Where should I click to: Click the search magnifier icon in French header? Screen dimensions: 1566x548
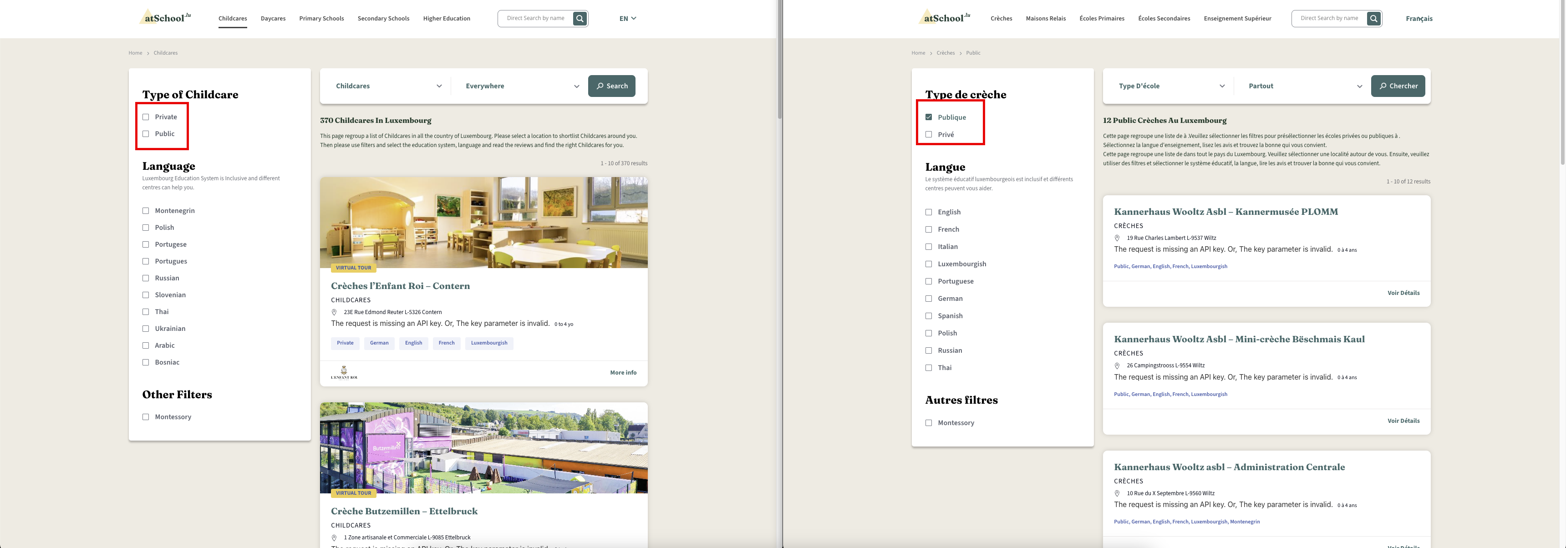(x=1374, y=18)
